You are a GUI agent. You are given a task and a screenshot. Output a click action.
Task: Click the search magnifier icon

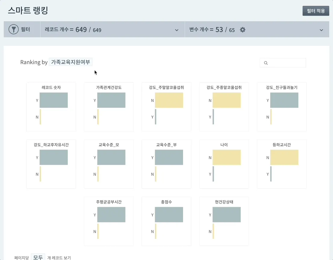click(x=266, y=63)
